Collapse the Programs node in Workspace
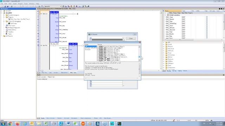The image size is (225, 126). tap(4, 17)
